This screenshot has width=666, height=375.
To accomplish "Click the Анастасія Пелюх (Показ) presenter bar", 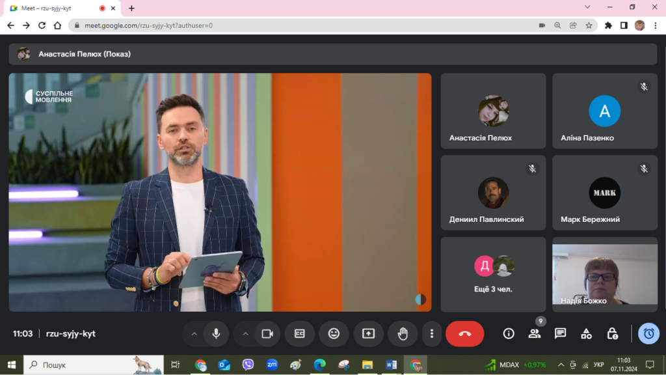I will [333, 54].
